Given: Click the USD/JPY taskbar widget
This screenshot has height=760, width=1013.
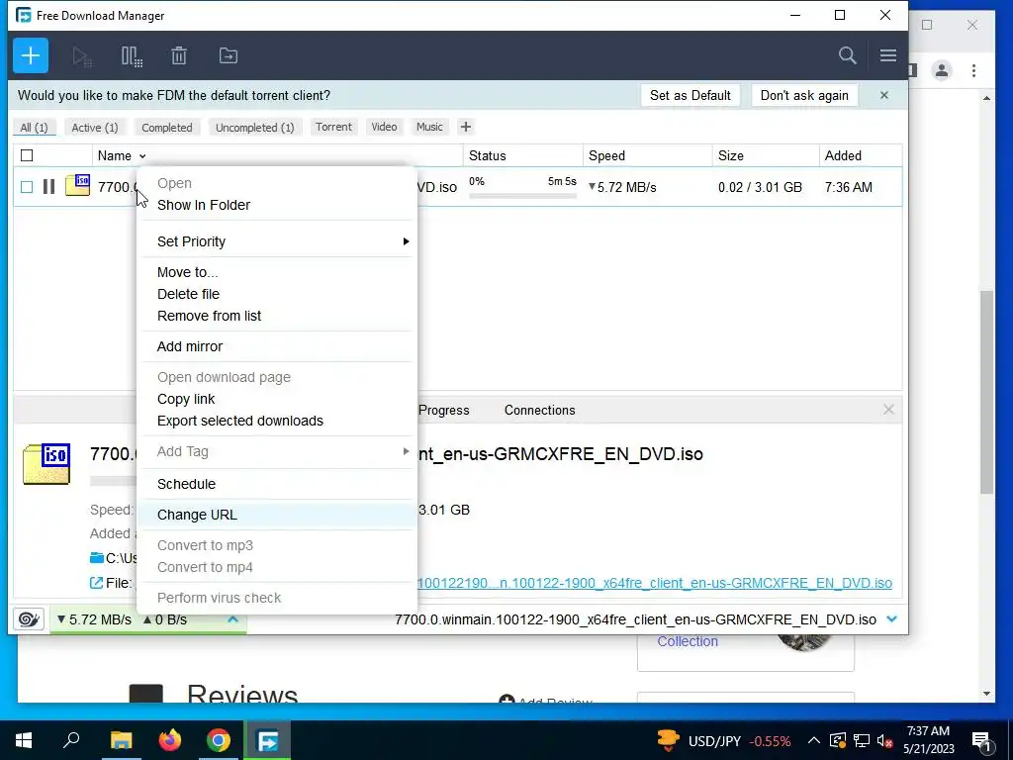Looking at the screenshot, I should [x=723, y=740].
